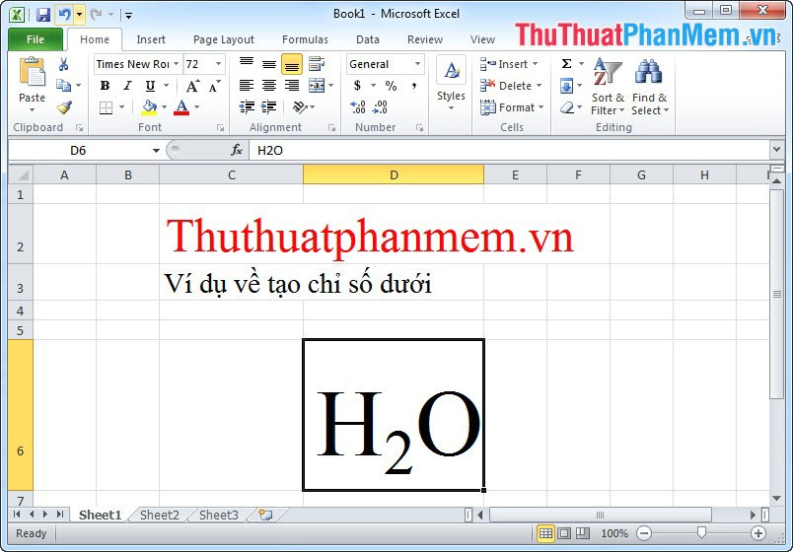The width and height of the screenshot is (793, 552).
Task: Open the font name dropdown
Action: (176, 64)
